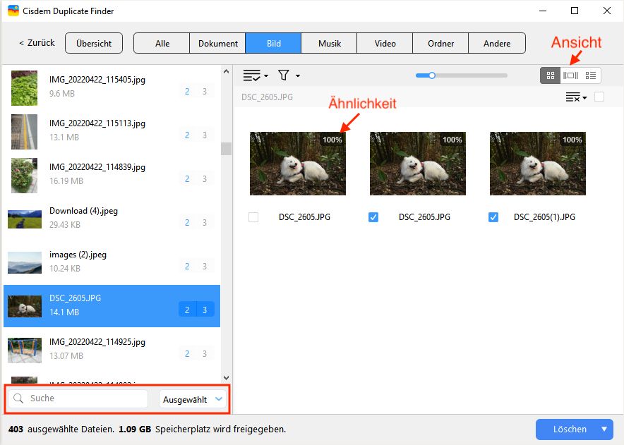Click selected count 2 for Download (4).jpeg

[x=187, y=223]
